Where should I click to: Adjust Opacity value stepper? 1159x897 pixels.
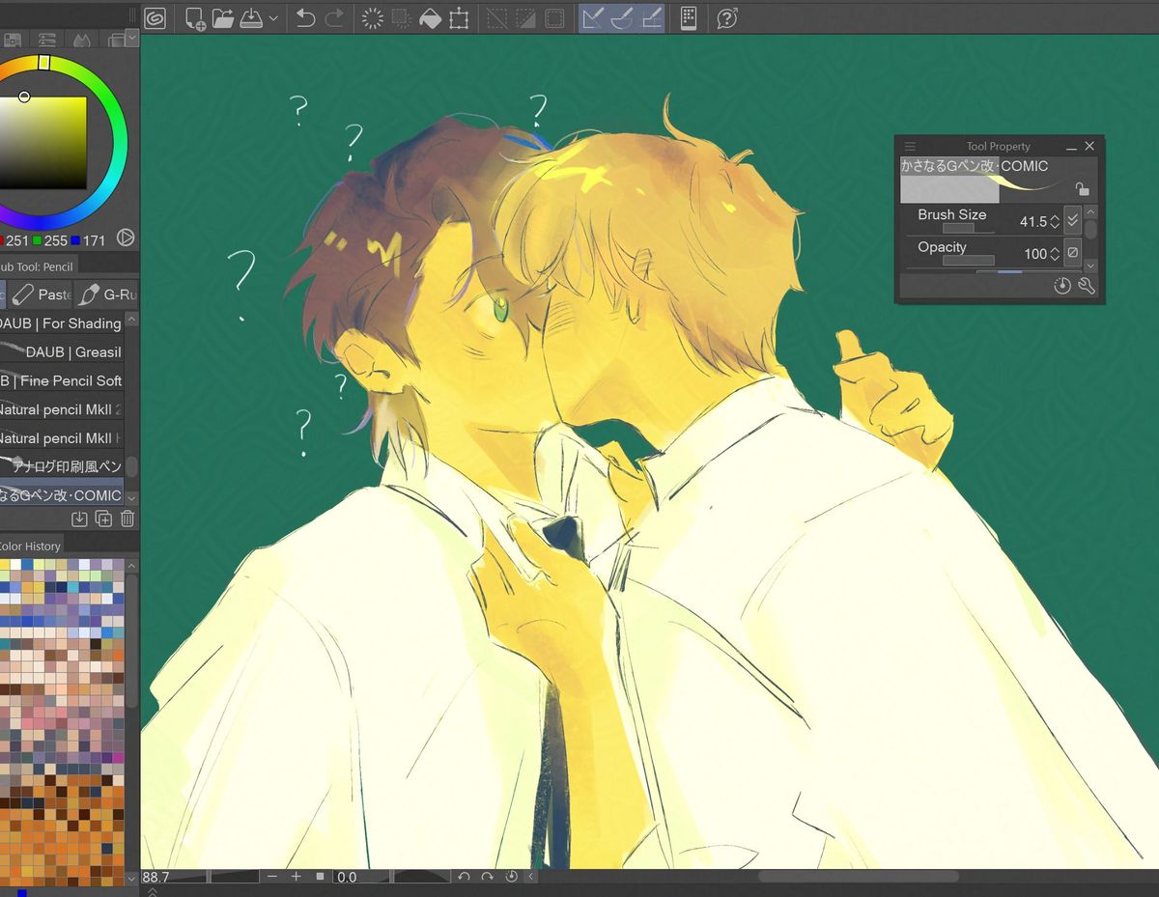point(1055,254)
